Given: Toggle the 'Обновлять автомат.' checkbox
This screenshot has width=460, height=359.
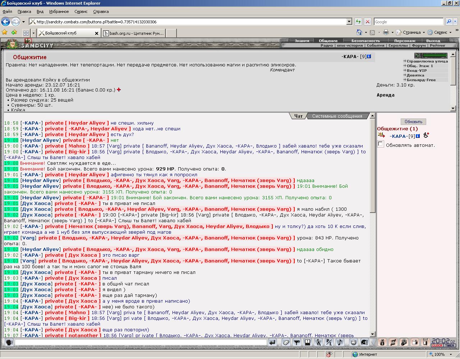Looking at the screenshot, I should (381, 144).
